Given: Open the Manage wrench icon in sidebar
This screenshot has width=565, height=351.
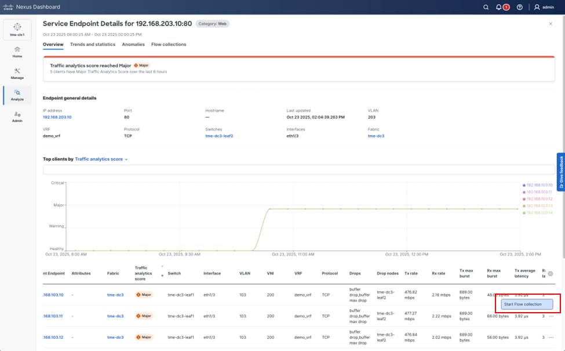Looking at the screenshot, I should 17,74.
